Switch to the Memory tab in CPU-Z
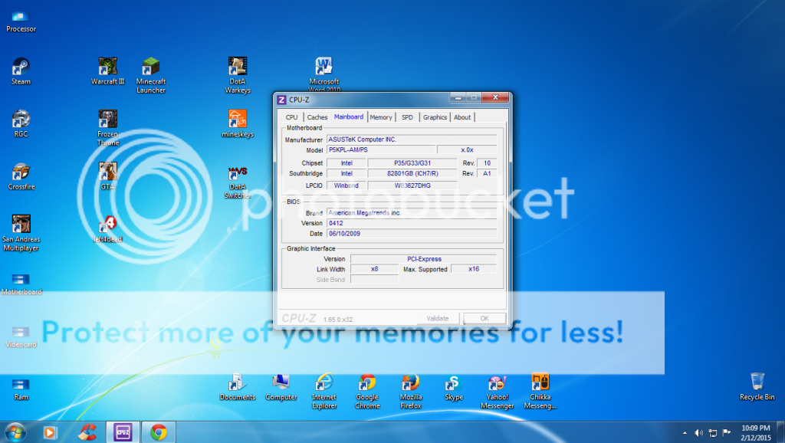The width and height of the screenshot is (785, 443). point(380,117)
